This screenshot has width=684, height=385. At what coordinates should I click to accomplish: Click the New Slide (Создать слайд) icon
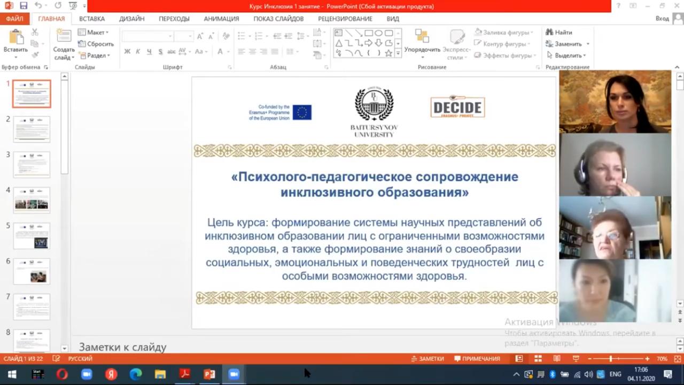pyautogui.click(x=64, y=36)
